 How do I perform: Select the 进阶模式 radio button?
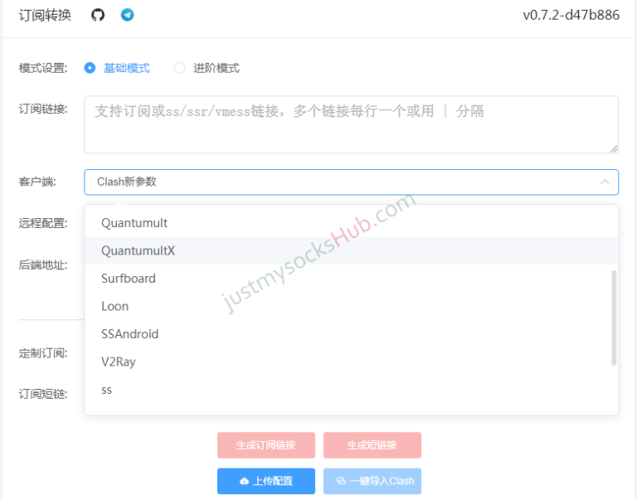tap(180, 68)
